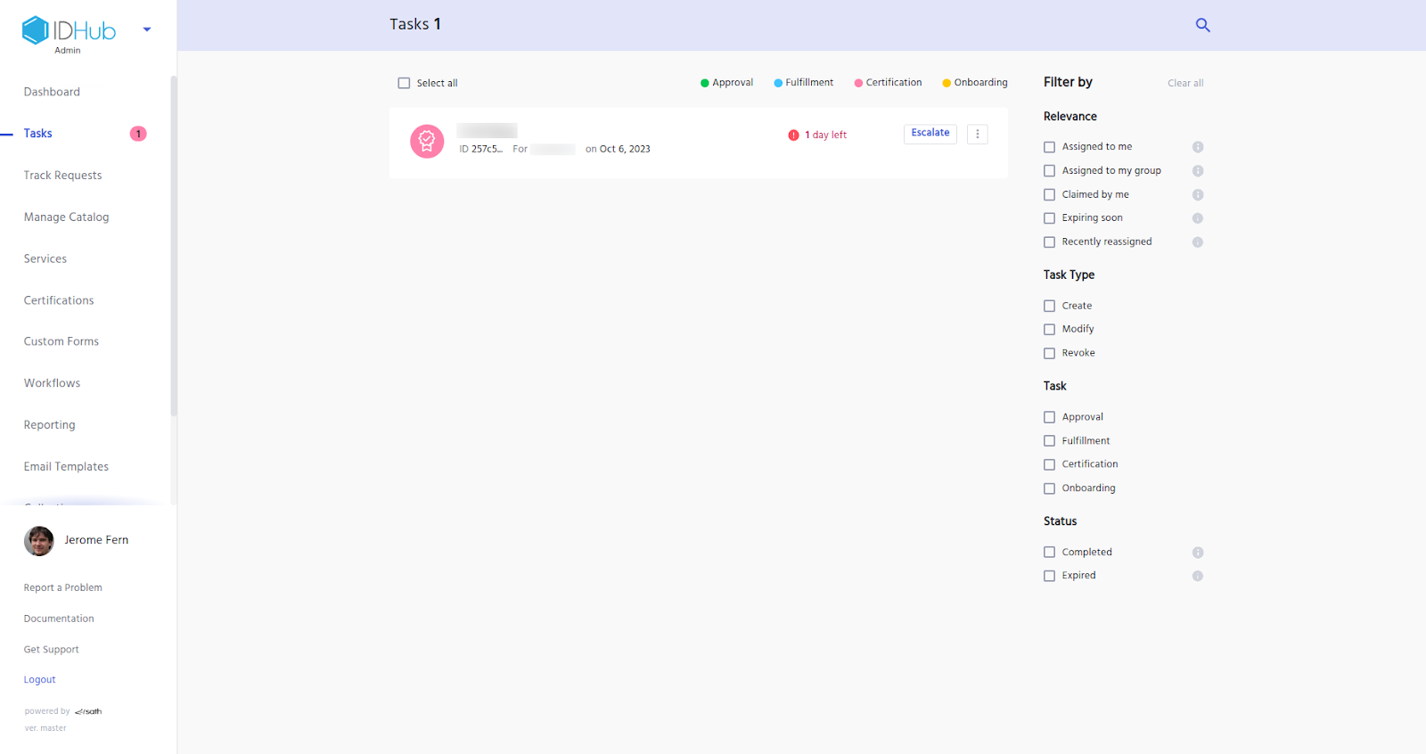This screenshot has height=754, width=1426.
Task: Enable the Claimed by me filter
Action: click(1049, 195)
